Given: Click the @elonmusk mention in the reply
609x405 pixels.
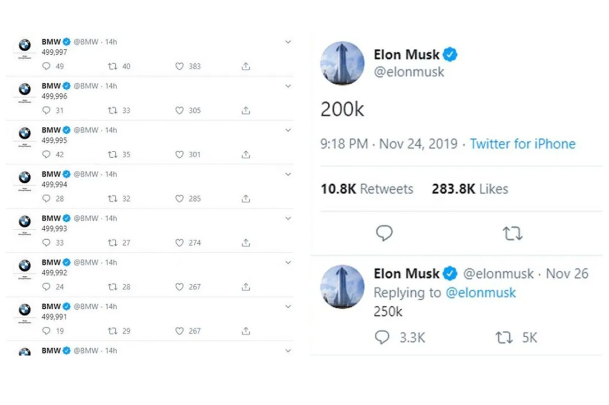Looking at the screenshot, I should tap(480, 293).
